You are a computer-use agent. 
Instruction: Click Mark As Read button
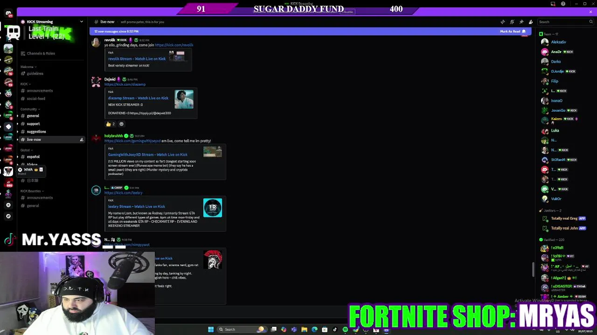[513, 31]
